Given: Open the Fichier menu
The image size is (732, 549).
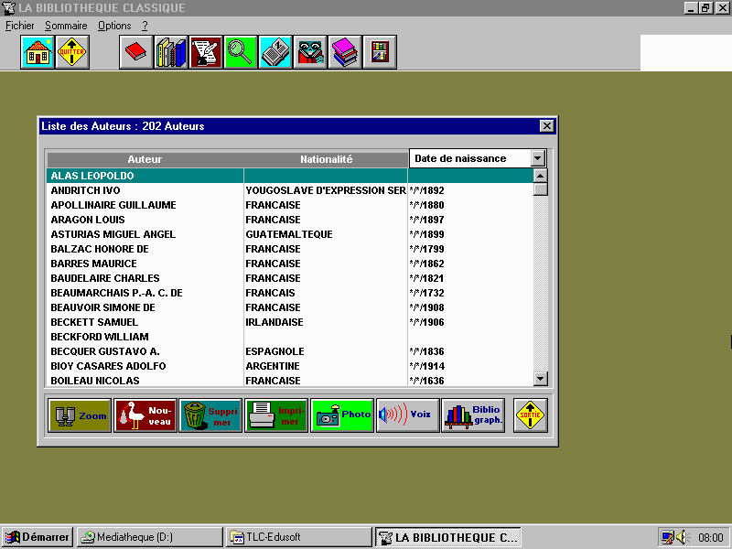Looking at the screenshot, I should pyautogui.click(x=19, y=26).
